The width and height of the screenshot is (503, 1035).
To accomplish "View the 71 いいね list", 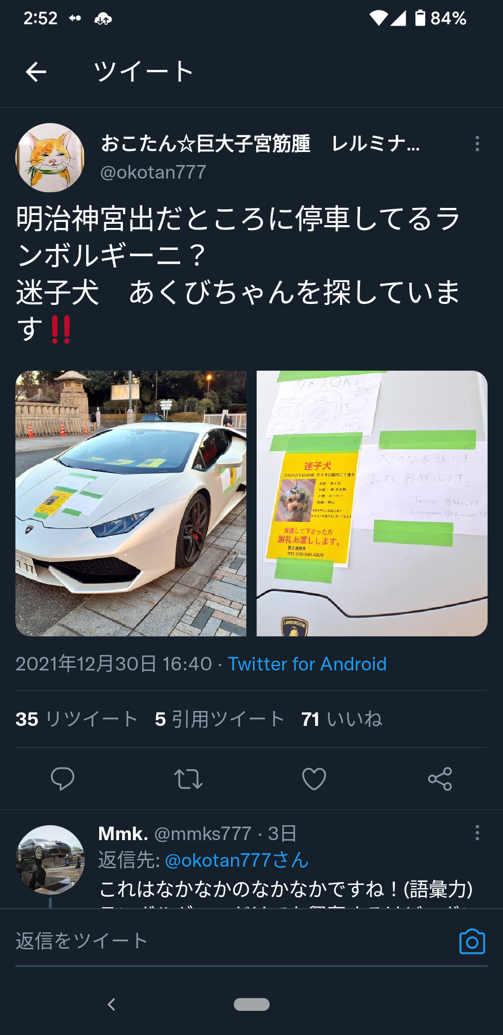I will 342,719.
